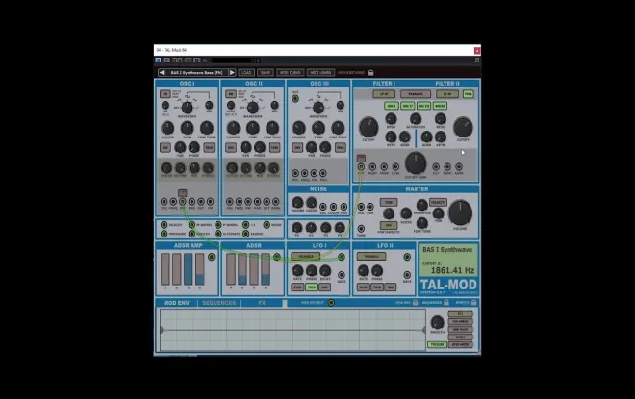This screenshot has height=399, width=635.
Task: Click the LFO I output jack
Action: (x=342, y=257)
